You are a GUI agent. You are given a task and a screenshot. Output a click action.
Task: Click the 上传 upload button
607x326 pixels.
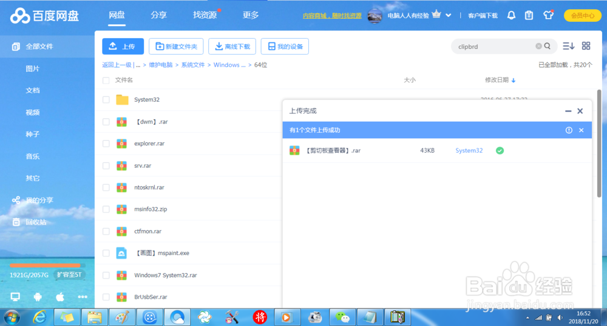123,46
